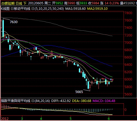Open the moving average parameters (5,10,20,25,50,240) toggle
The image size is (137, 121).
coord(33,9)
